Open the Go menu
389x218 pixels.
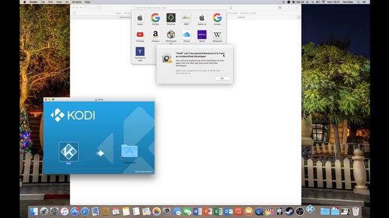(67, 2)
